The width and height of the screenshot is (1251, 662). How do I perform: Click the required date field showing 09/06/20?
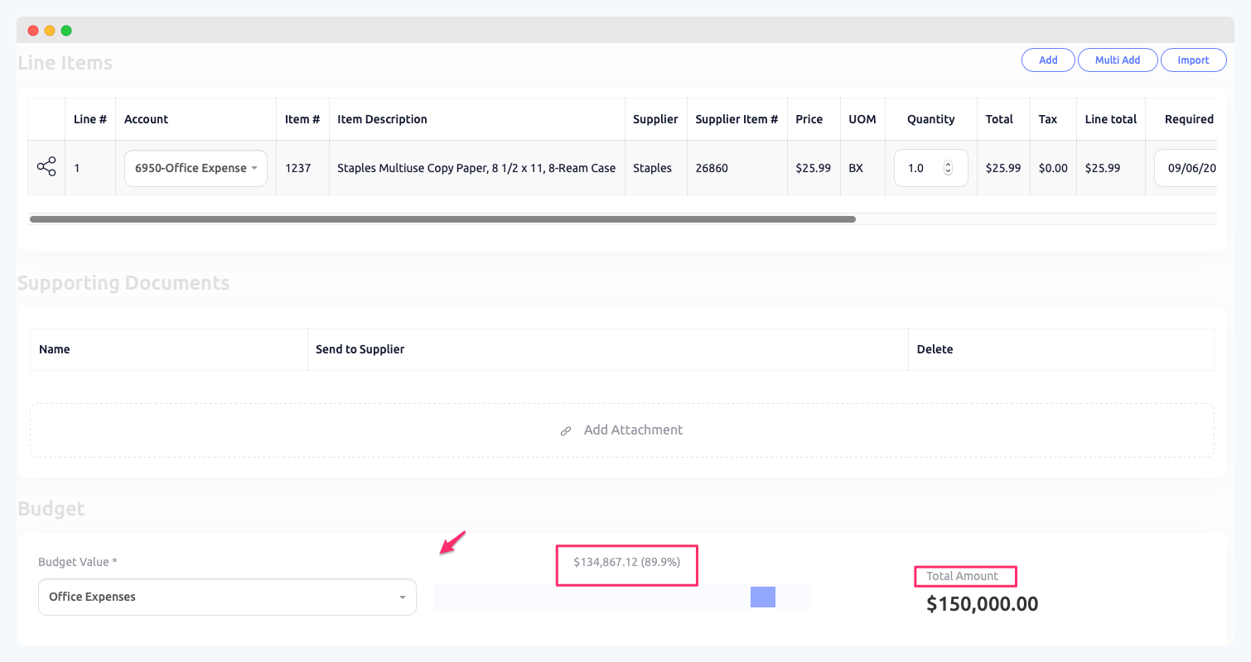(x=1191, y=167)
